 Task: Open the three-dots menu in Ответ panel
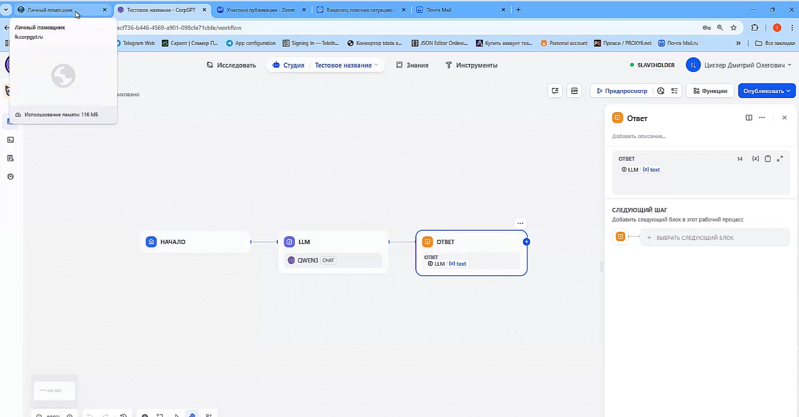(x=762, y=118)
